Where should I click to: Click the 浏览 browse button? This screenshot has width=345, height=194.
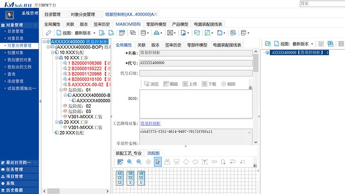pos(151,84)
